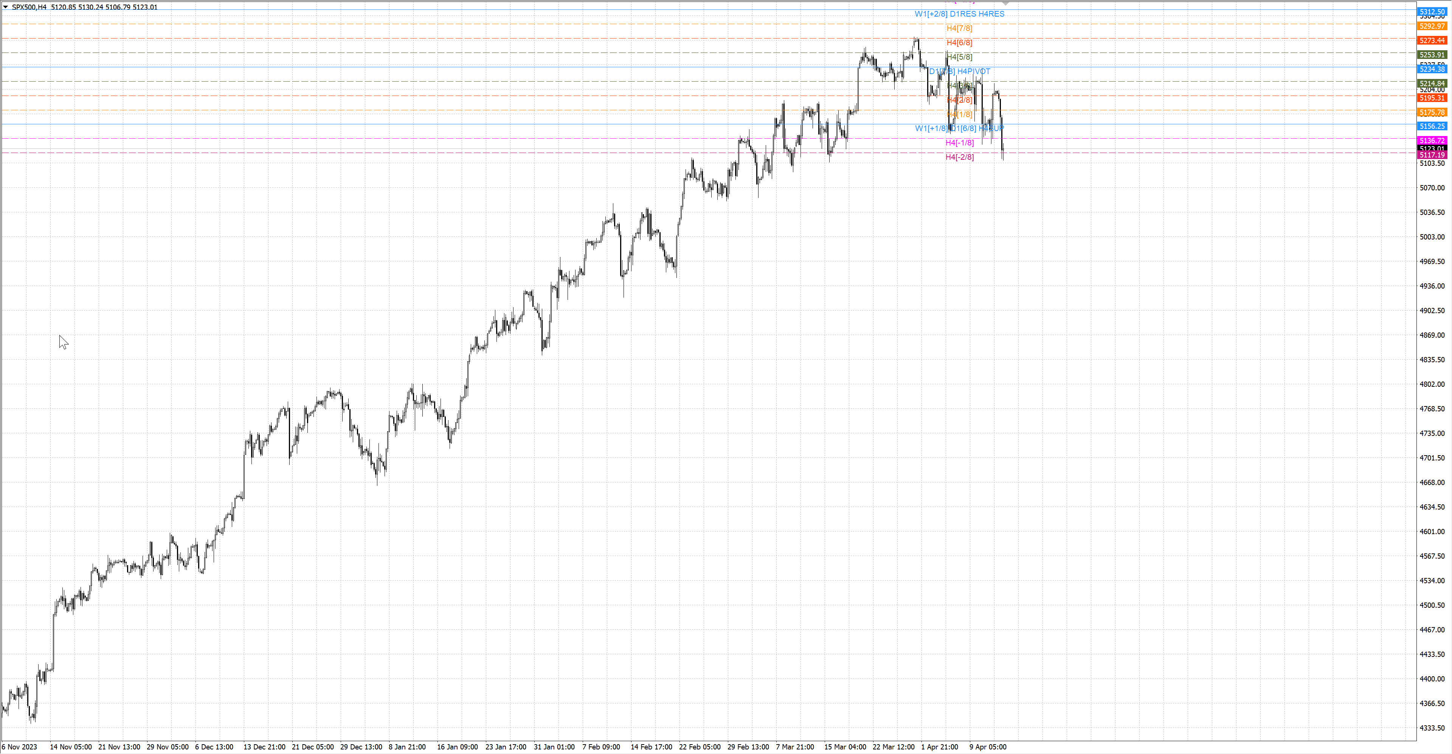
Task: Click the 4500.50 price scale value
Action: point(1432,605)
